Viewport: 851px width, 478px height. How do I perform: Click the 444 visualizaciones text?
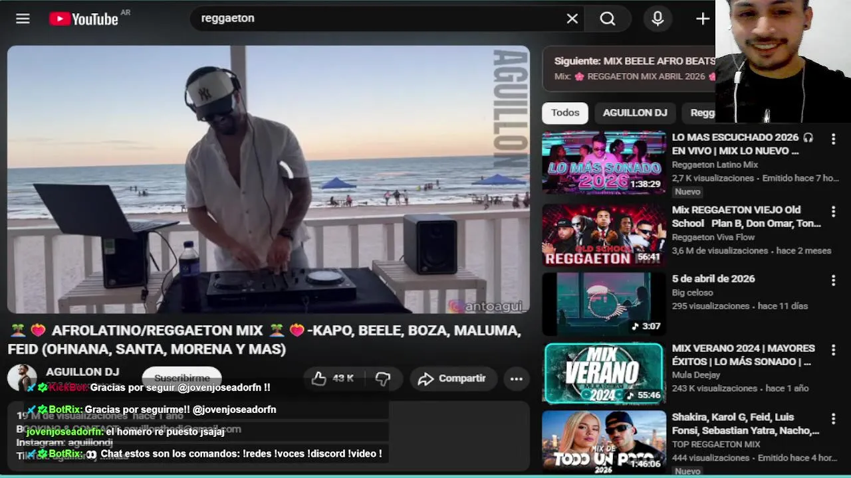click(x=710, y=457)
